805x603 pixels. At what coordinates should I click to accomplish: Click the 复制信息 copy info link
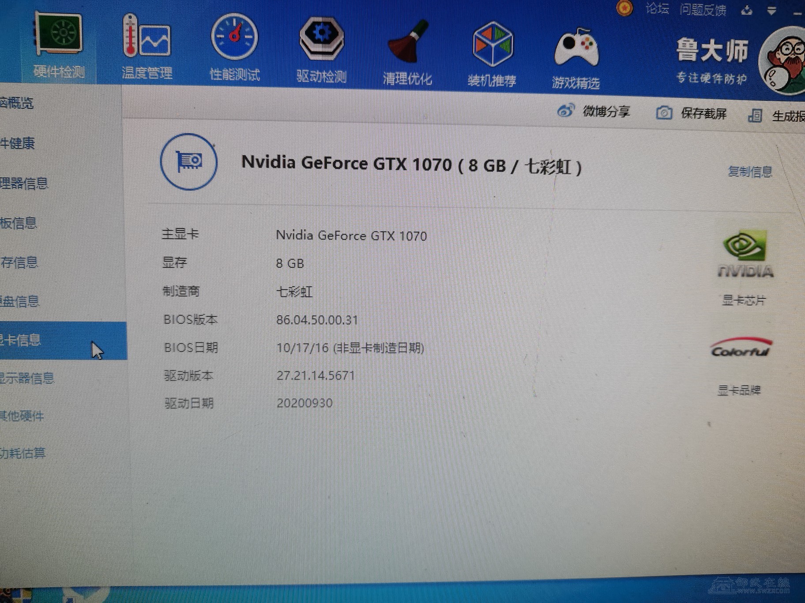(x=750, y=171)
